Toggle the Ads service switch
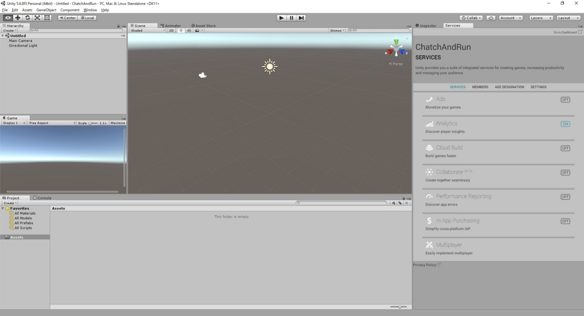The width and height of the screenshot is (584, 316). [565, 100]
